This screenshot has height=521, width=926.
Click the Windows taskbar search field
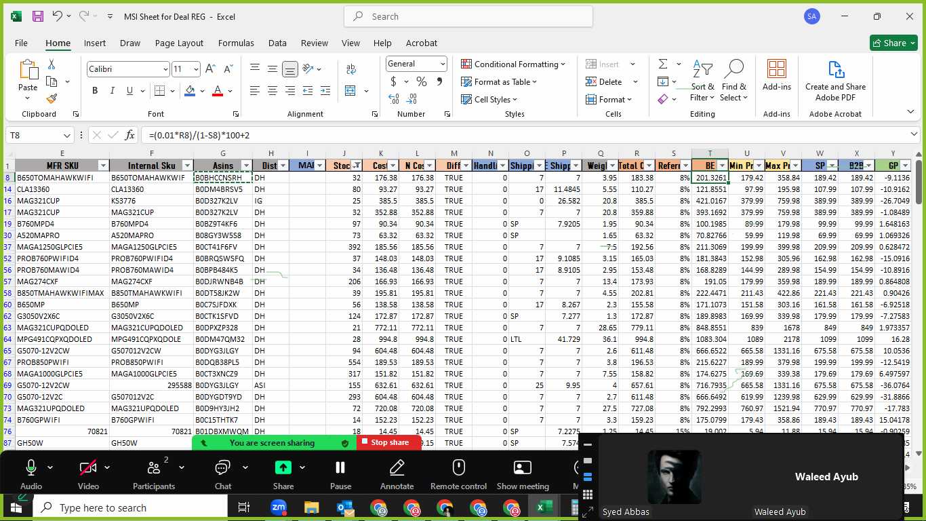[x=130, y=507]
